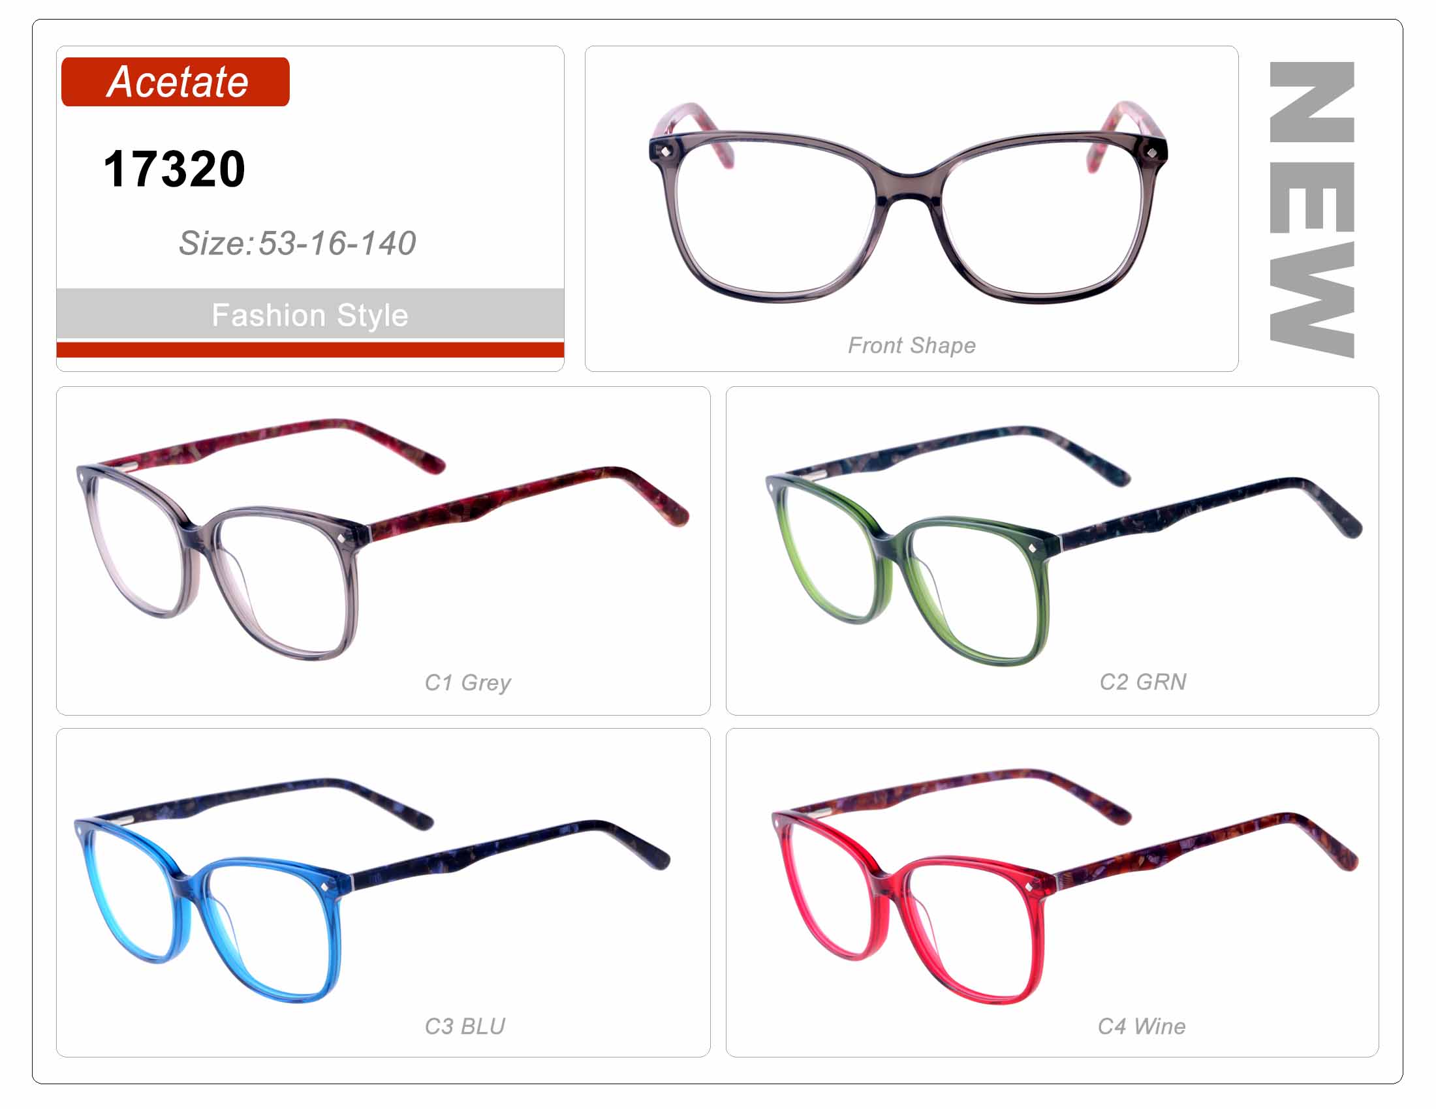This screenshot has width=1436, height=1109.
Task: Open the C3 blue glasses image
Action: click(371, 891)
